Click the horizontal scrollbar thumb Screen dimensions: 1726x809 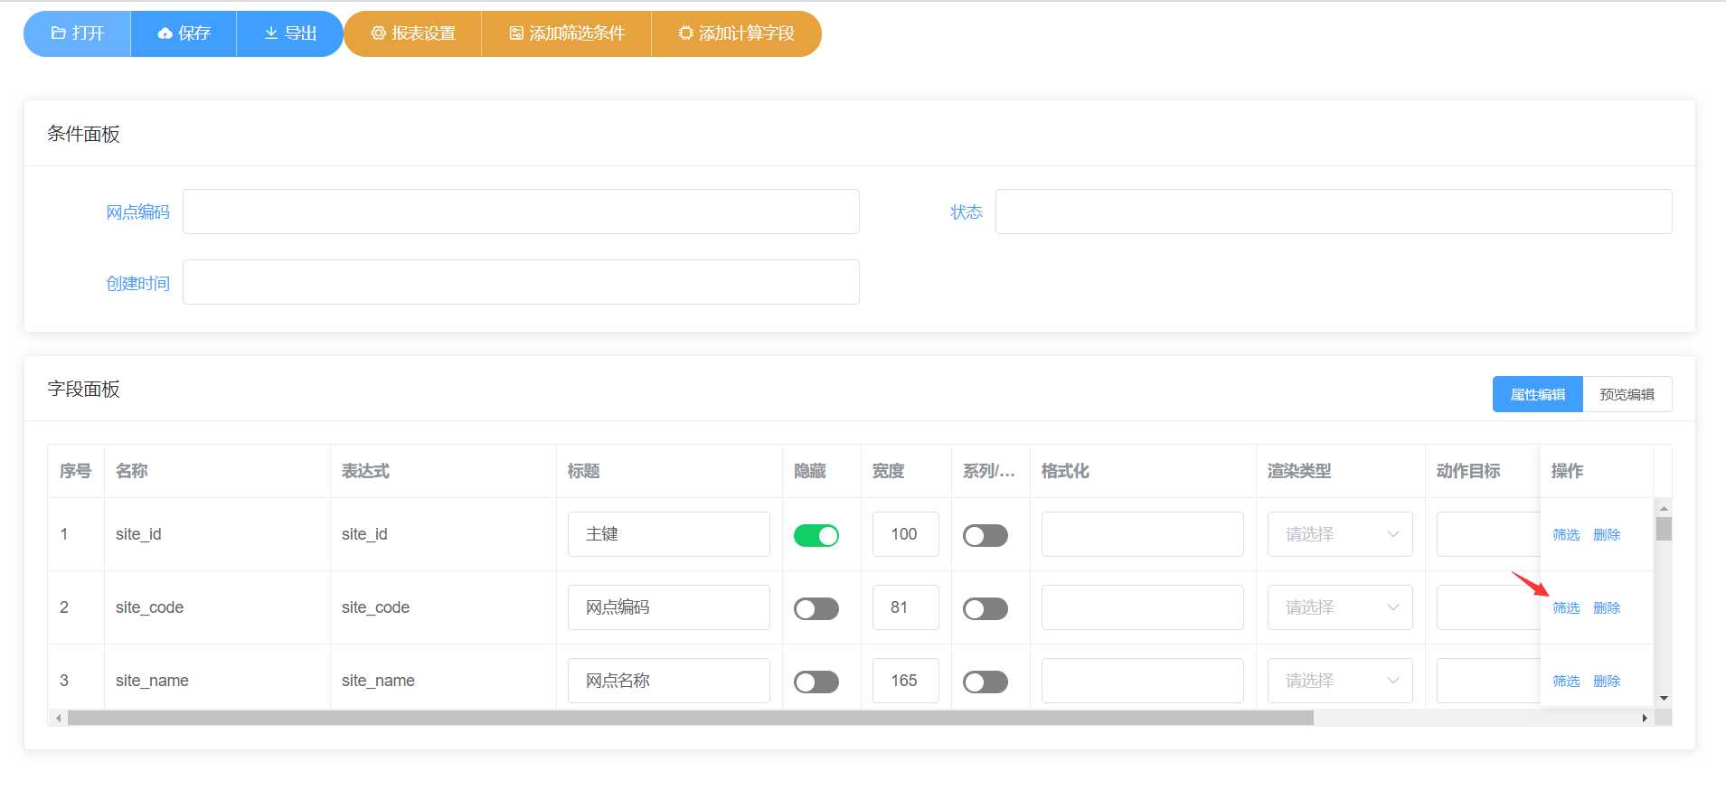tap(690, 718)
